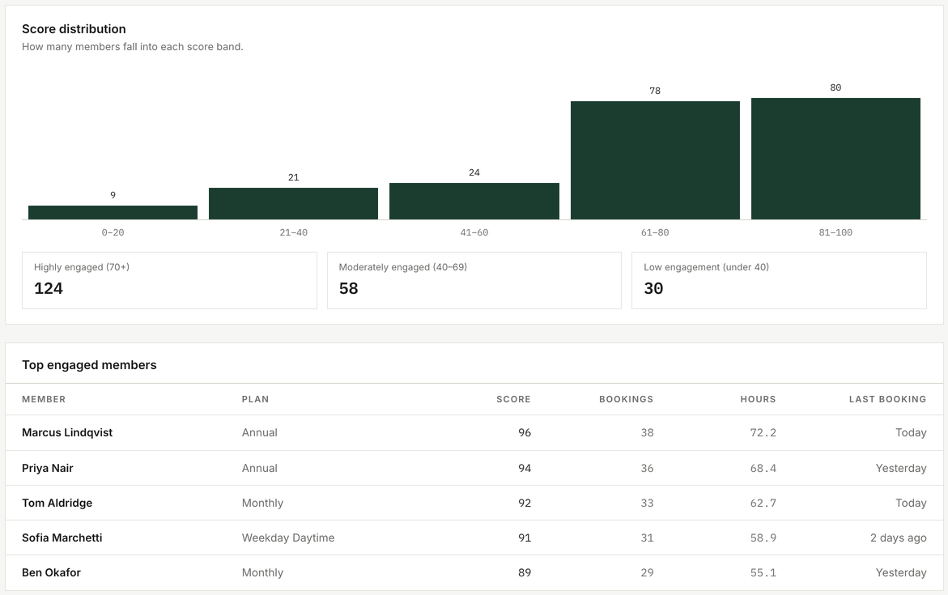Click Priya Nair's score 94

point(524,468)
